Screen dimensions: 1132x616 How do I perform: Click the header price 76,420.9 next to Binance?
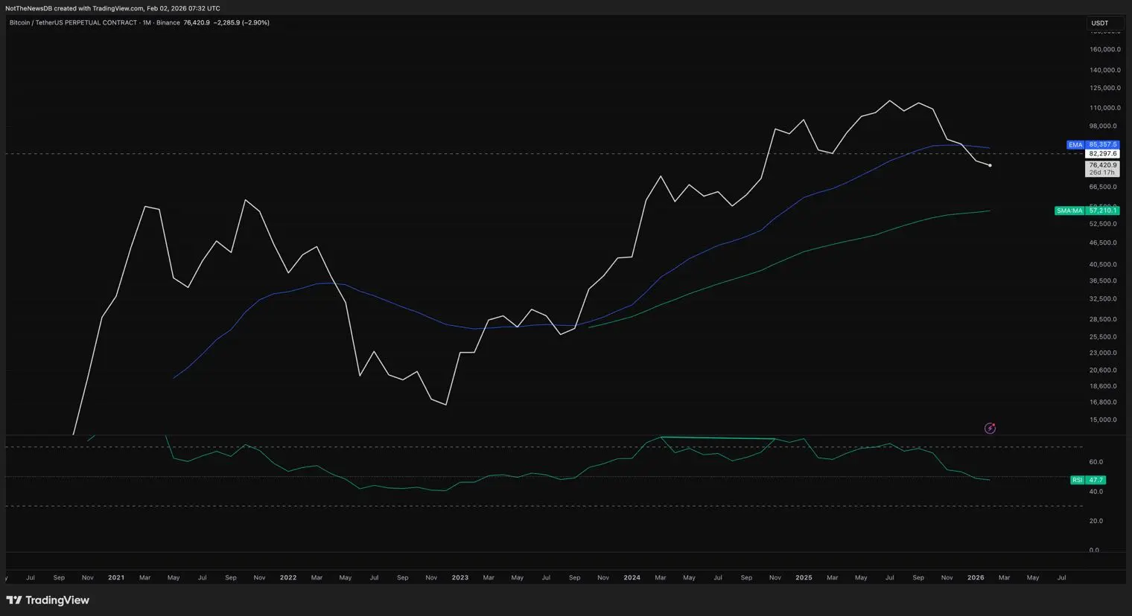[197, 23]
